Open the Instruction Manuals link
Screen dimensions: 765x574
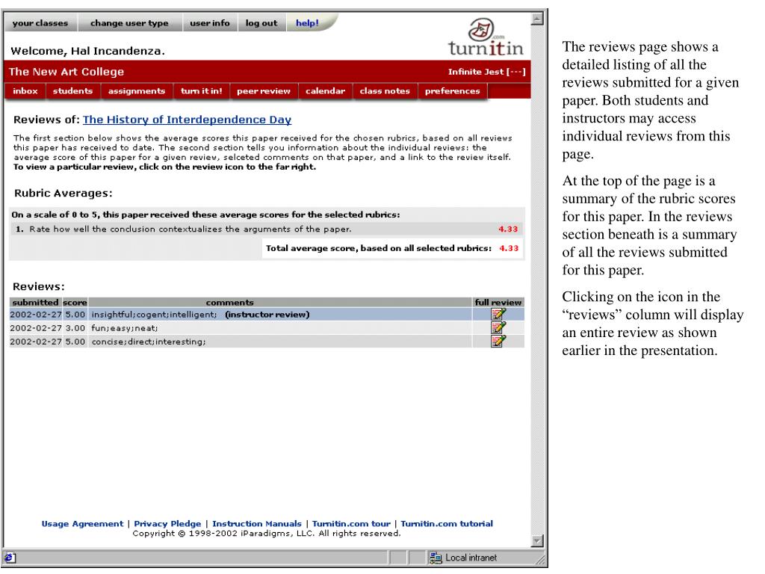coord(257,524)
